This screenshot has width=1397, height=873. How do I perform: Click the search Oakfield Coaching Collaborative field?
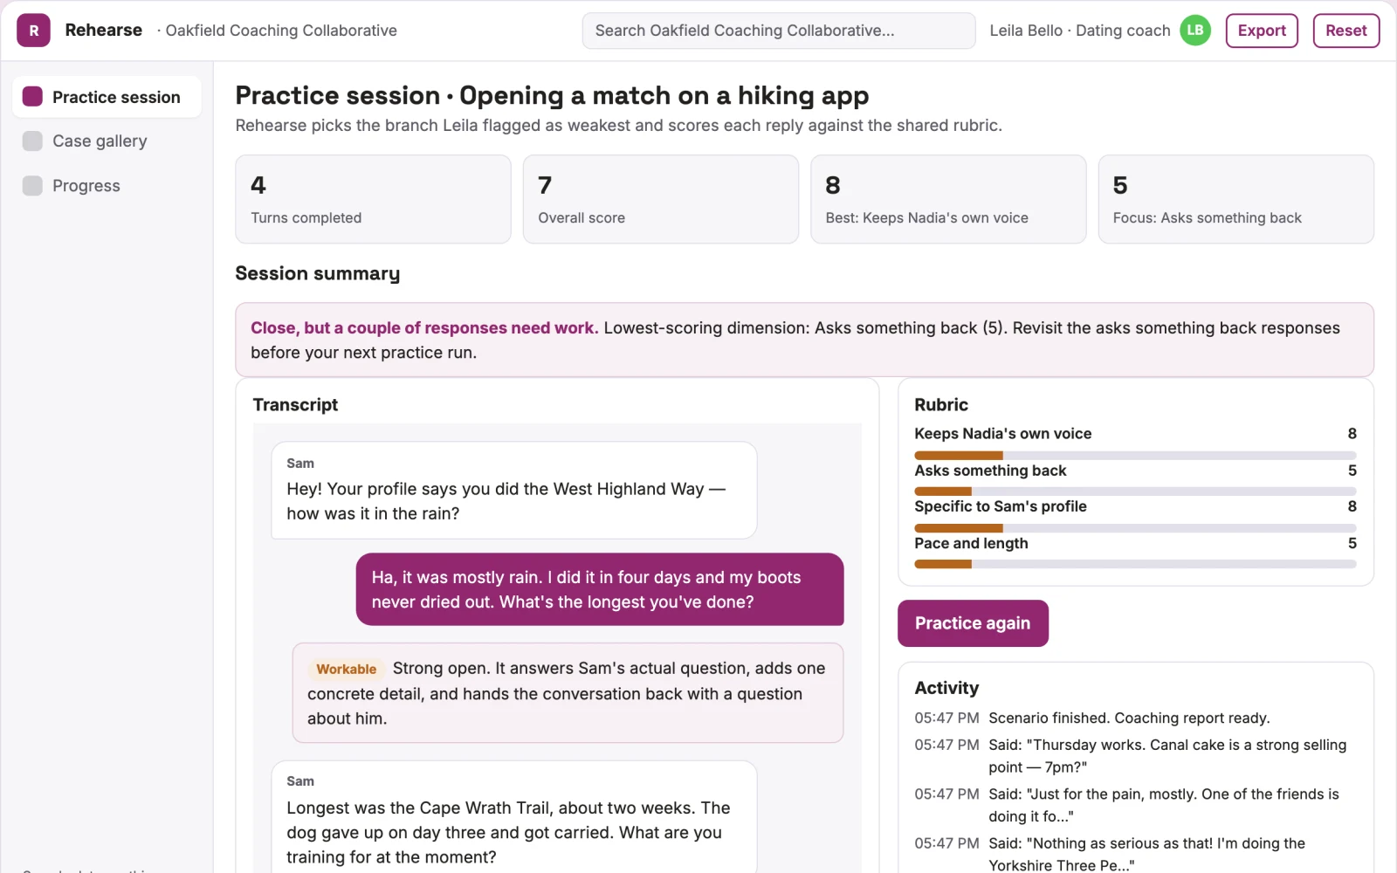[779, 31]
